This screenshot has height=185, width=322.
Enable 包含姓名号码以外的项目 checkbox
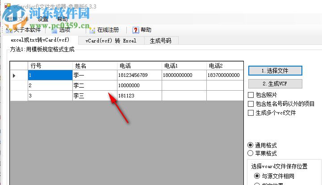251,104
